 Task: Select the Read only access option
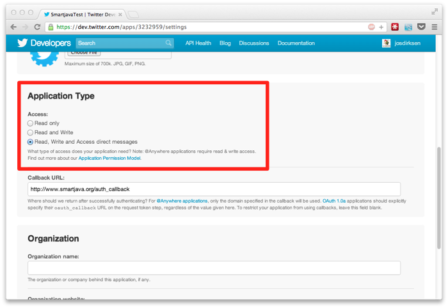[30, 123]
